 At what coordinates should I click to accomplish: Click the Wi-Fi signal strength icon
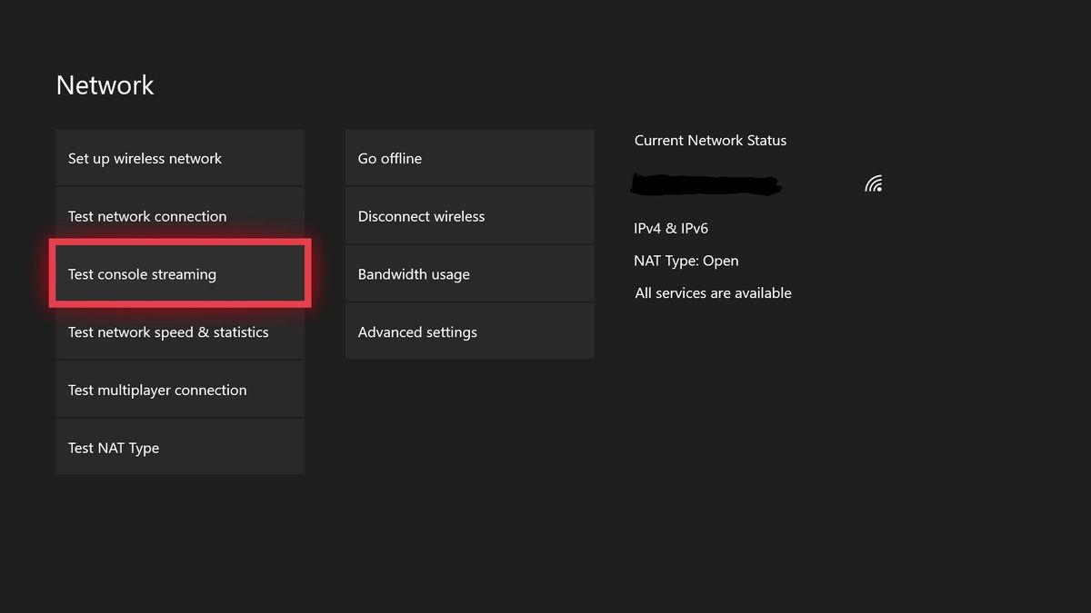(x=873, y=183)
